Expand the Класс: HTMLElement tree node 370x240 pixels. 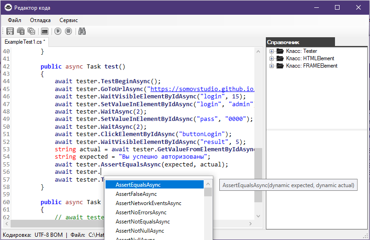click(x=272, y=58)
